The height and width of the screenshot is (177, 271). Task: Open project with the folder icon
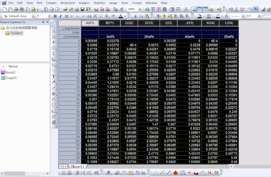(65, 9)
